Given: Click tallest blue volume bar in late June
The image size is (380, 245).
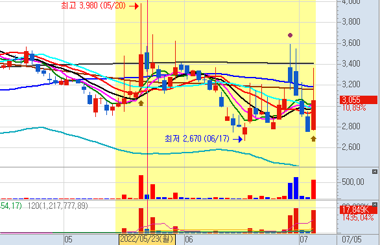Looking at the screenshot, I should (x=296, y=188).
